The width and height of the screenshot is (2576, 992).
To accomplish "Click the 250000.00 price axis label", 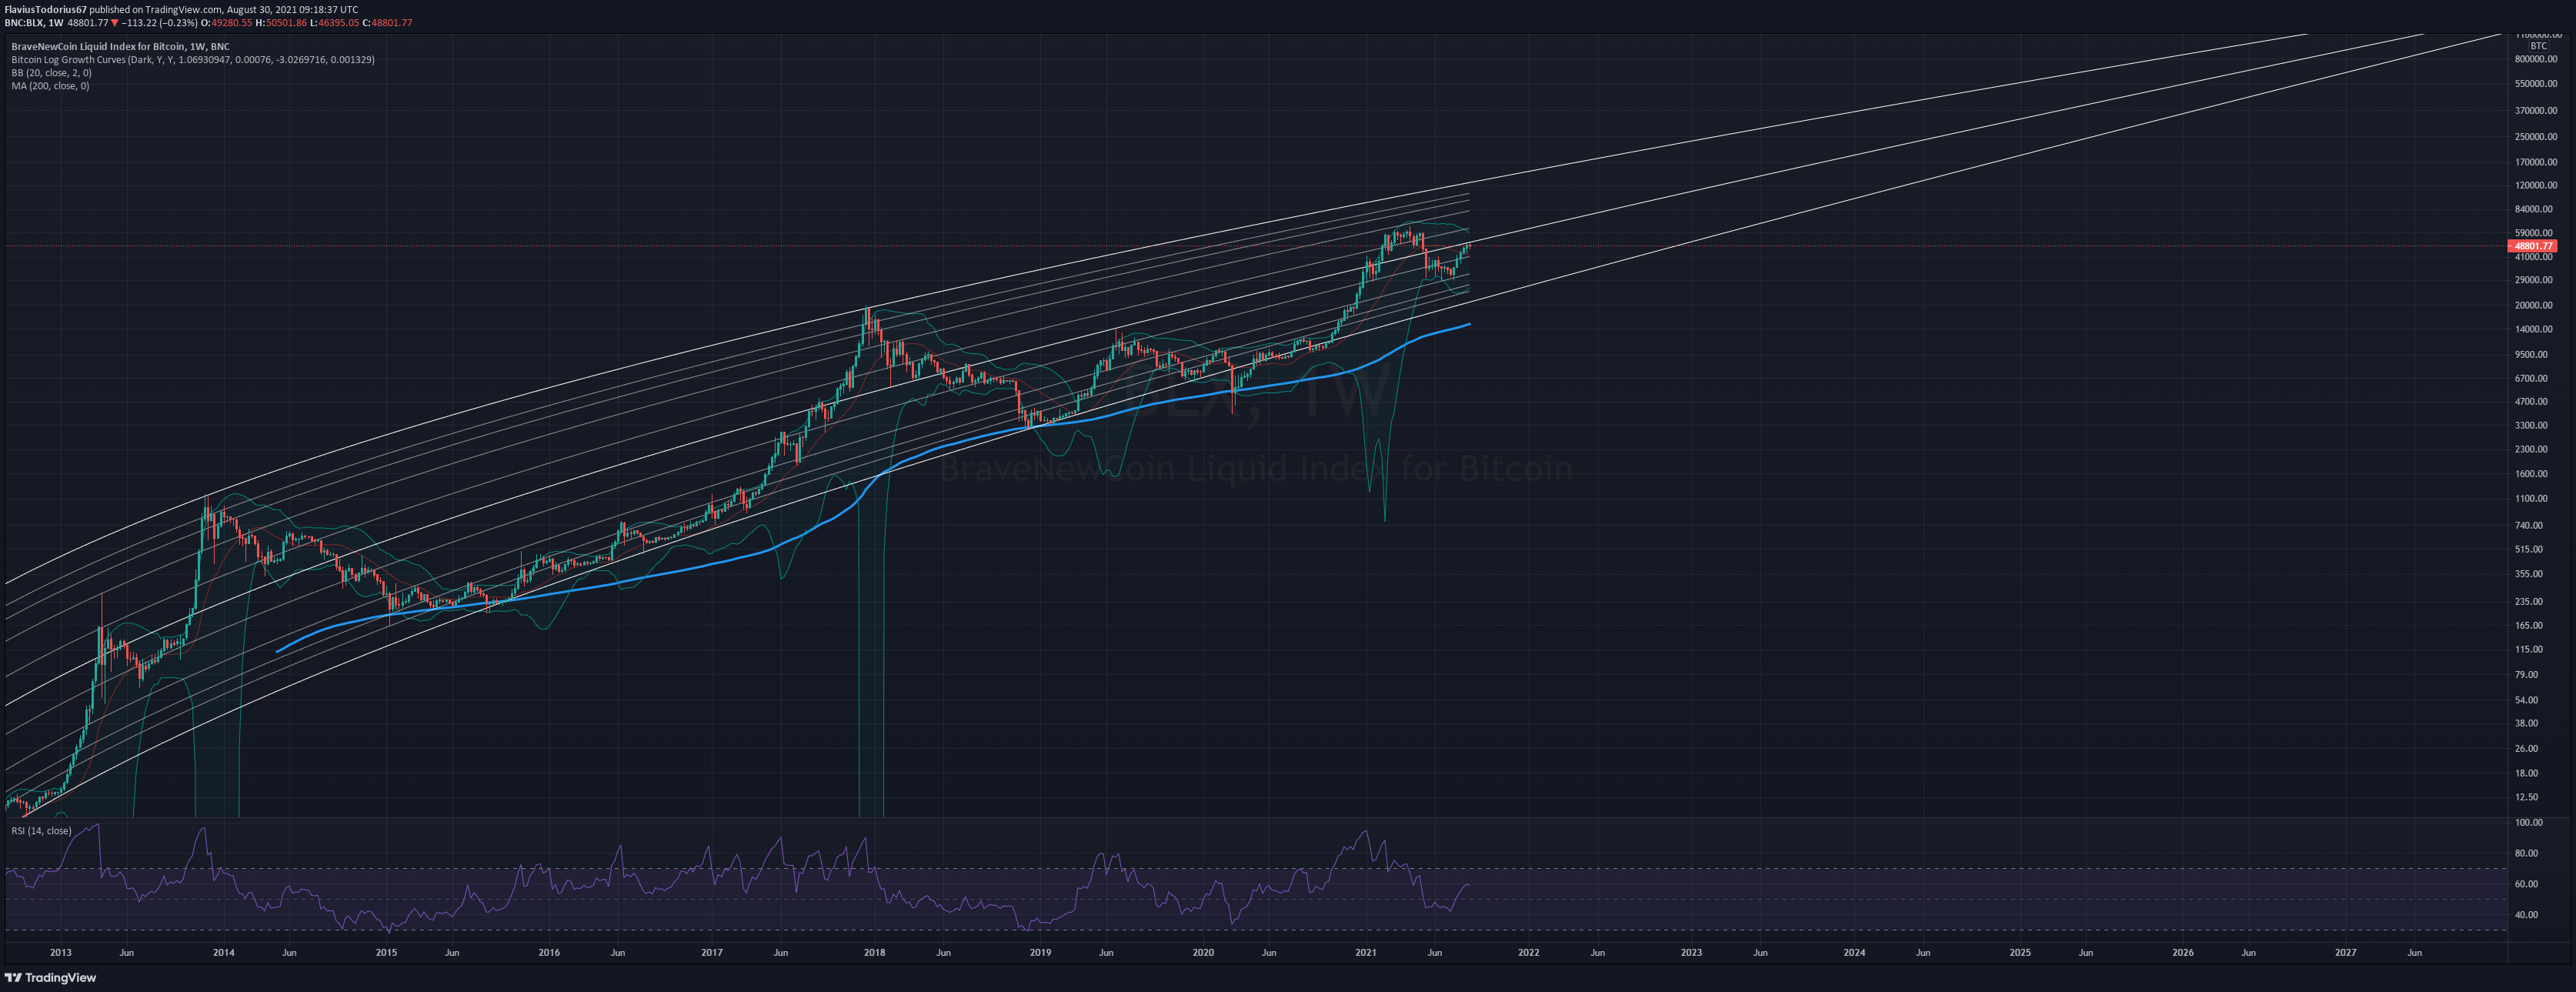I will (x=2535, y=137).
